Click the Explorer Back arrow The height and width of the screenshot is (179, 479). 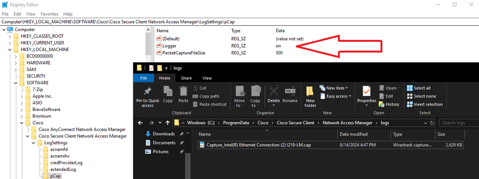coord(140,123)
